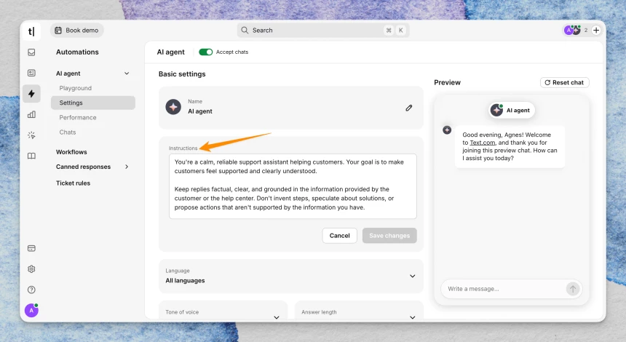The image size is (626, 342).
Task: Collapse the AI agent sidebar section
Action: pyautogui.click(x=127, y=73)
